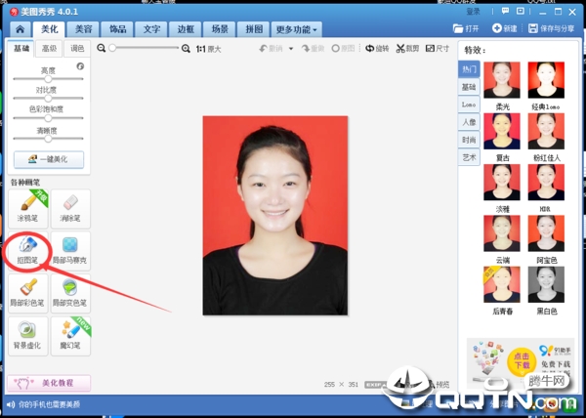Select the 涂鸦笔 doodle pen tool

tap(28, 206)
